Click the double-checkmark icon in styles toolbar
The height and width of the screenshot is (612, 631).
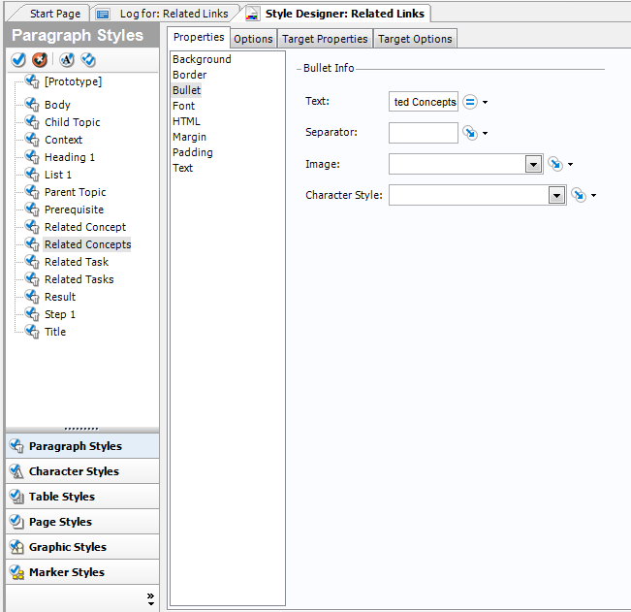click(x=88, y=60)
